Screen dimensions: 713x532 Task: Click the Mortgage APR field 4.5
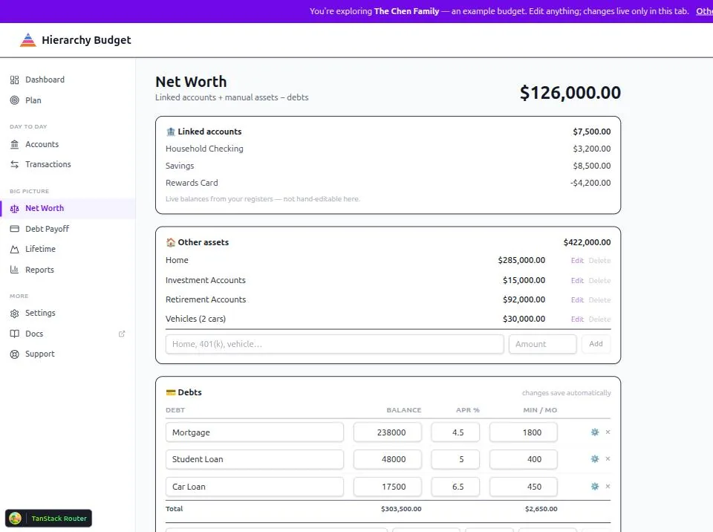click(455, 432)
